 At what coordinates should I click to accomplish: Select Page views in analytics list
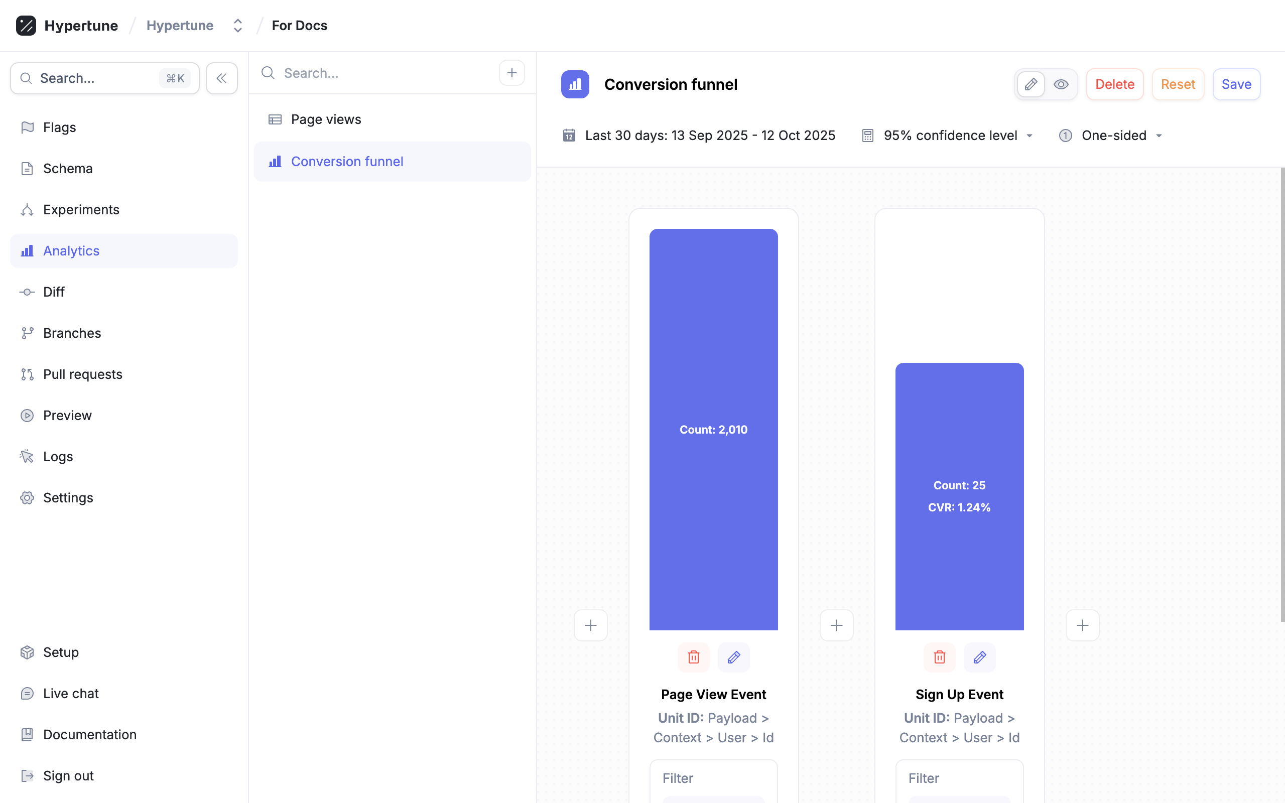[x=325, y=119]
